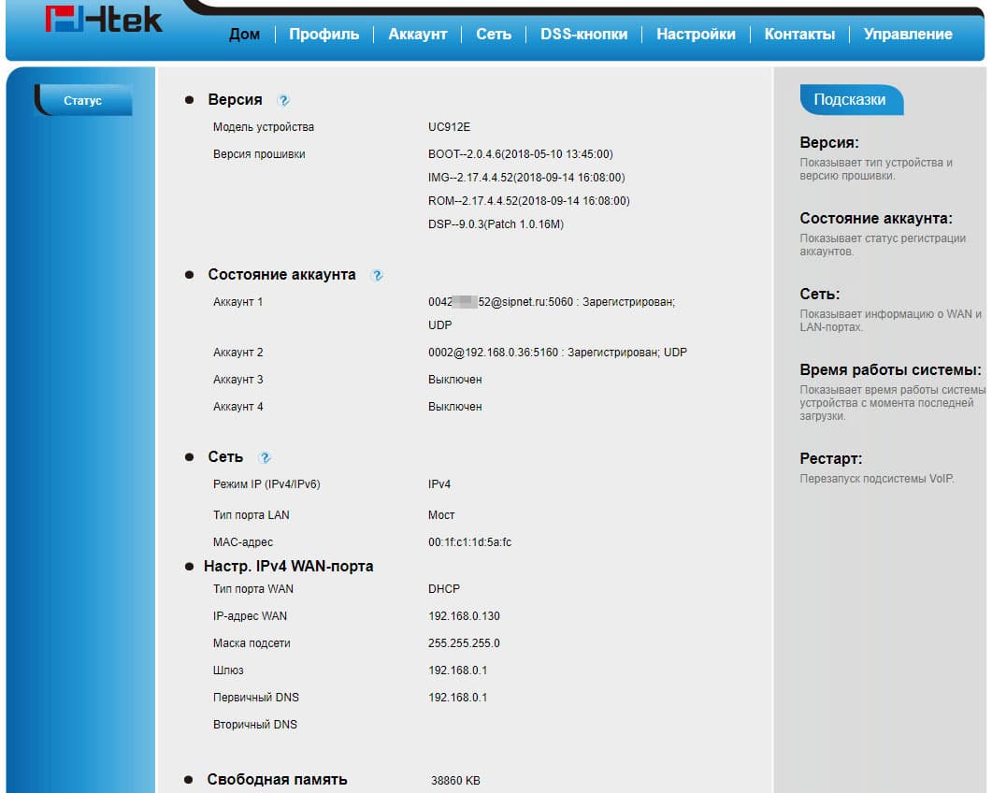Go to the Дом menu item
Viewport: 992px width, 793px height.
click(x=244, y=35)
